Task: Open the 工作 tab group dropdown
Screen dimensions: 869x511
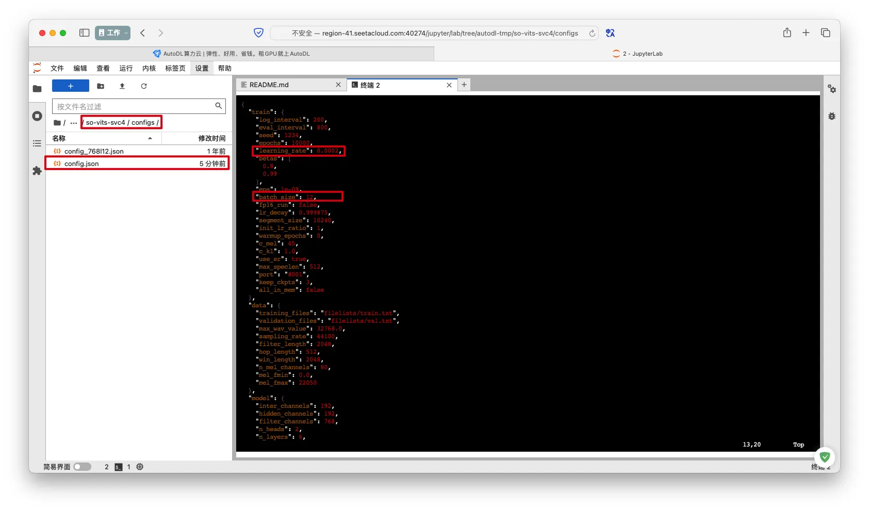Action: tap(112, 33)
